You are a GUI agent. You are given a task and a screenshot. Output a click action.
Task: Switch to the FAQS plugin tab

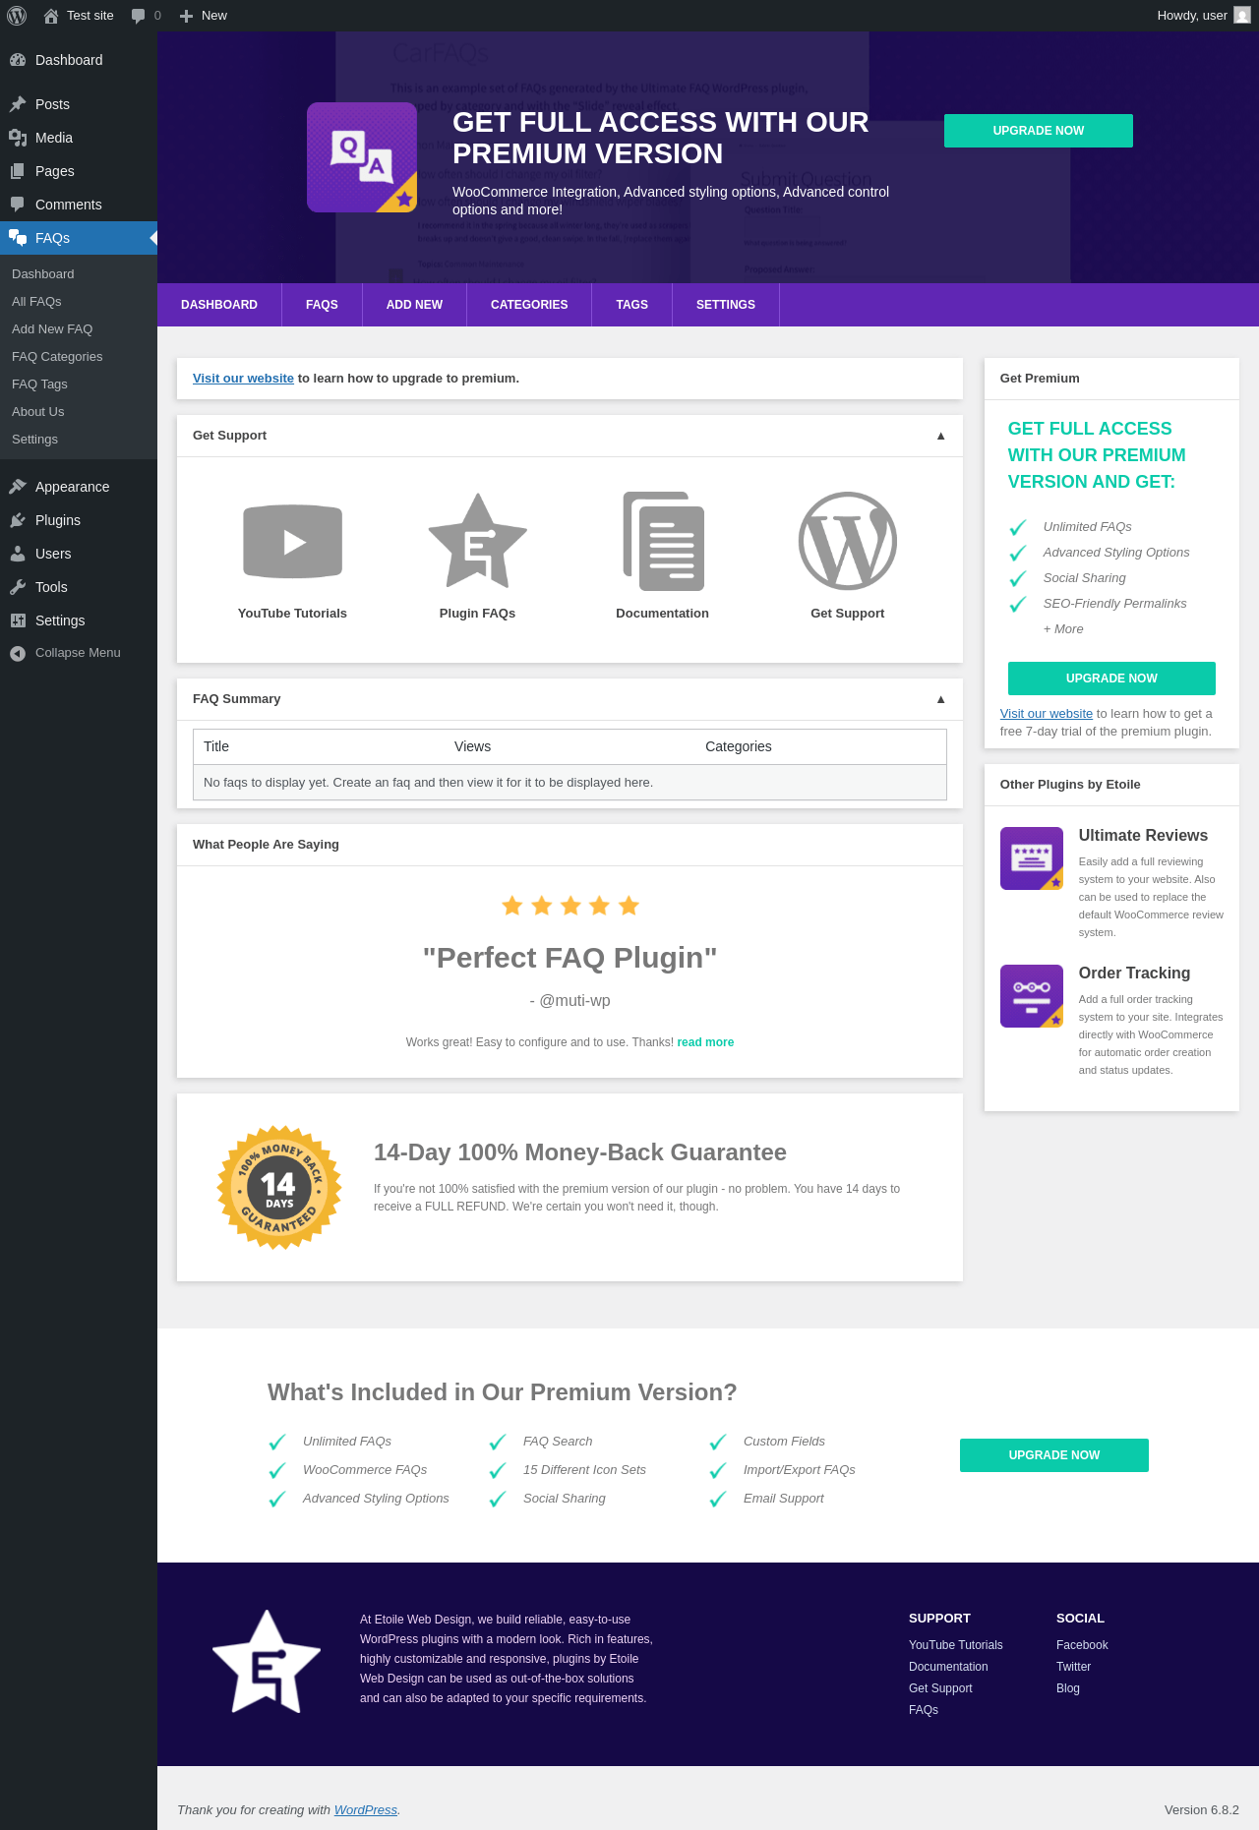click(x=322, y=305)
